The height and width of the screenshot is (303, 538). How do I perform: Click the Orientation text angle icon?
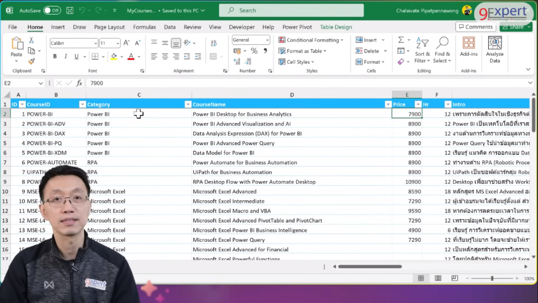(x=187, y=43)
